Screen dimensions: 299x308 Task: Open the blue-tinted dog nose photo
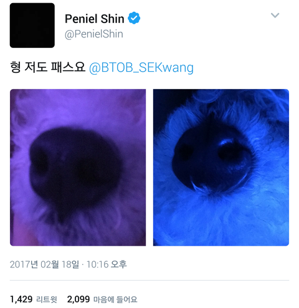221,168
